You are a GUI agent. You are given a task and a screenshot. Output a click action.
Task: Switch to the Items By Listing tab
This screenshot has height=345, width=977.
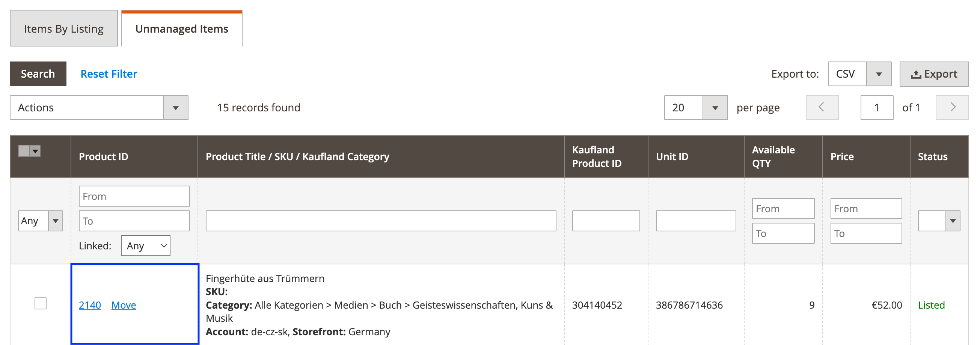(x=64, y=29)
